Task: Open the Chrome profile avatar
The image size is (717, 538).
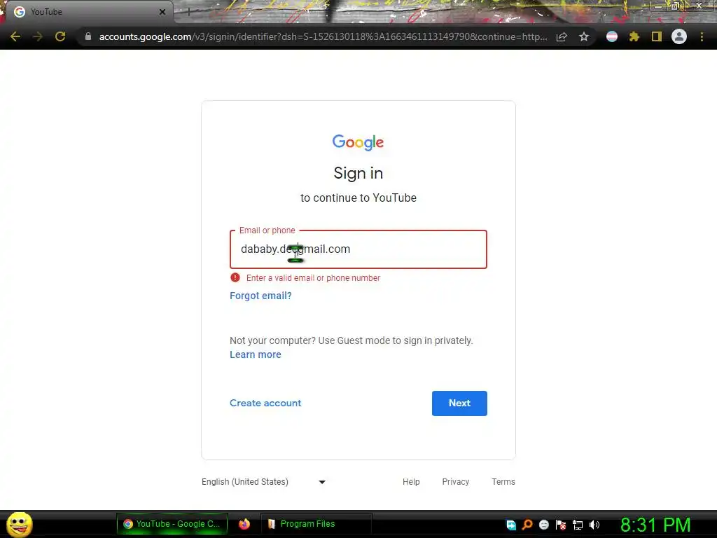Action: point(678,36)
